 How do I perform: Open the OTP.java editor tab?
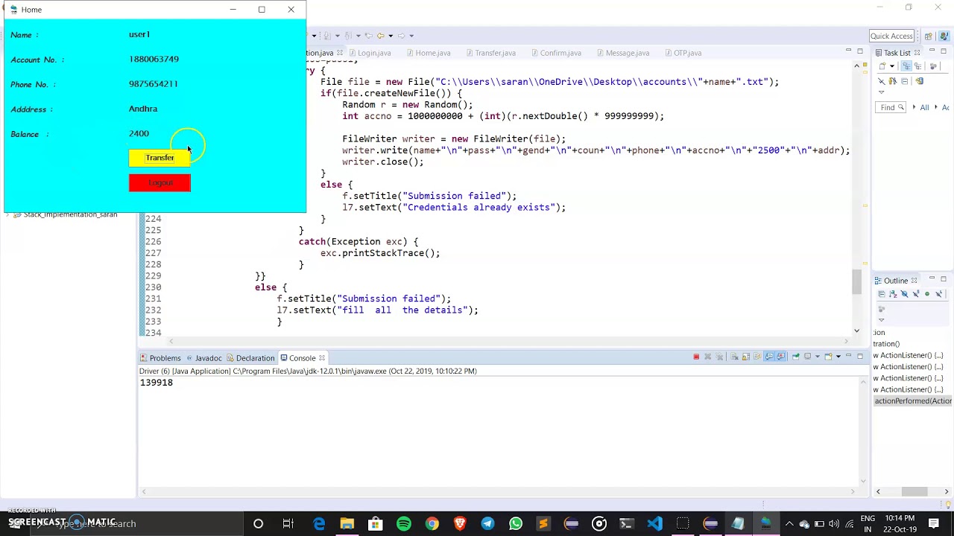[682, 53]
